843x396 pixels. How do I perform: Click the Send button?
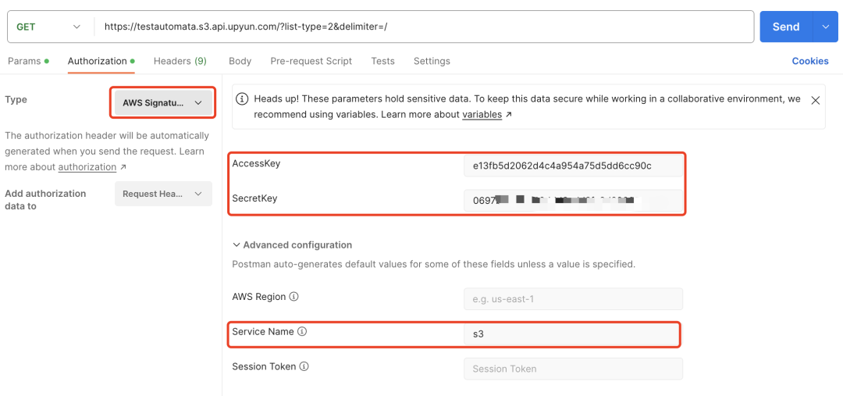pos(787,27)
